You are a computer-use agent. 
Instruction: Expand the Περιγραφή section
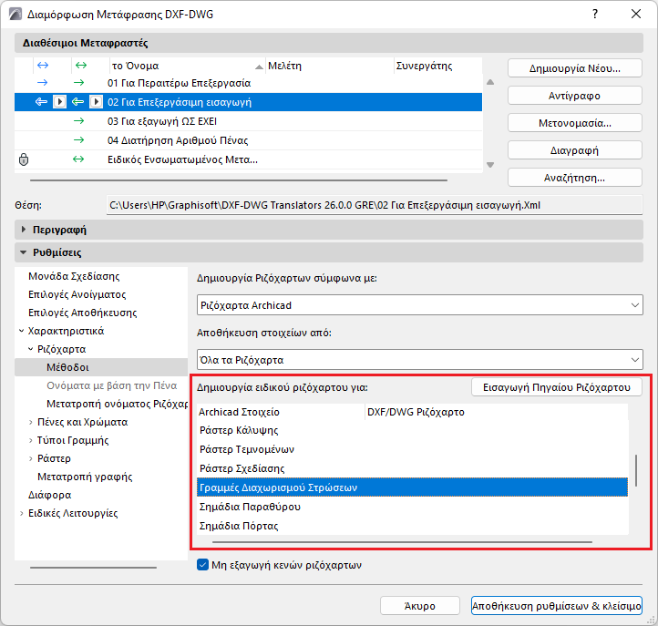pyautogui.click(x=24, y=229)
